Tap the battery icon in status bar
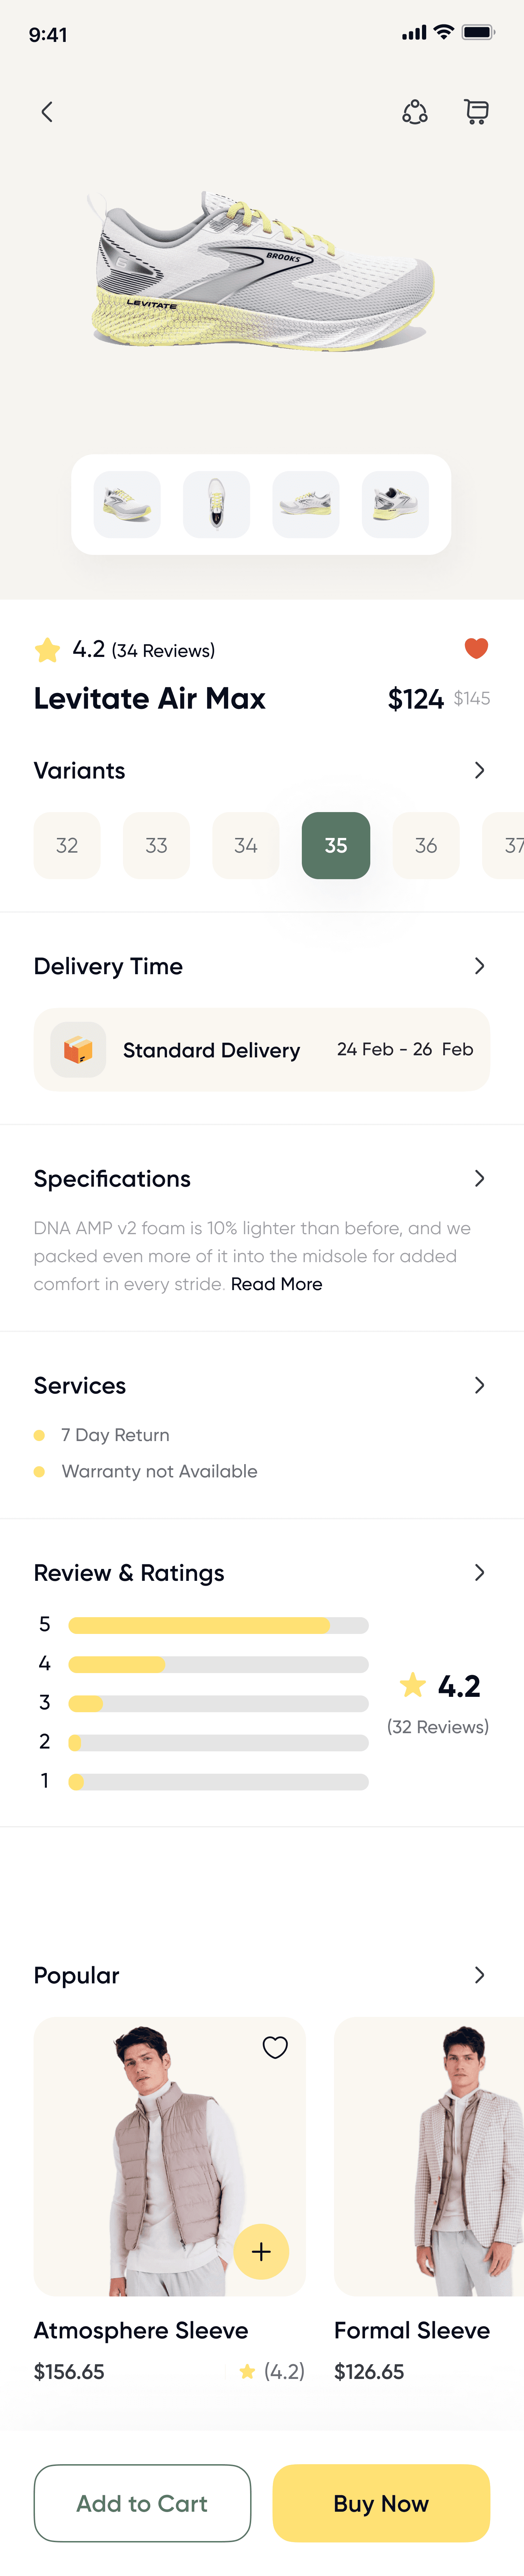Image resolution: width=524 pixels, height=2576 pixels. [x=478, y=33]
